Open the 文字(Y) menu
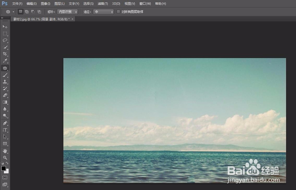This screenshot has height=190, width=296. coord(74,4)
